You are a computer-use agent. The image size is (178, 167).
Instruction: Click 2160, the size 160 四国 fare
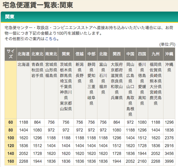tap(142, 161)
